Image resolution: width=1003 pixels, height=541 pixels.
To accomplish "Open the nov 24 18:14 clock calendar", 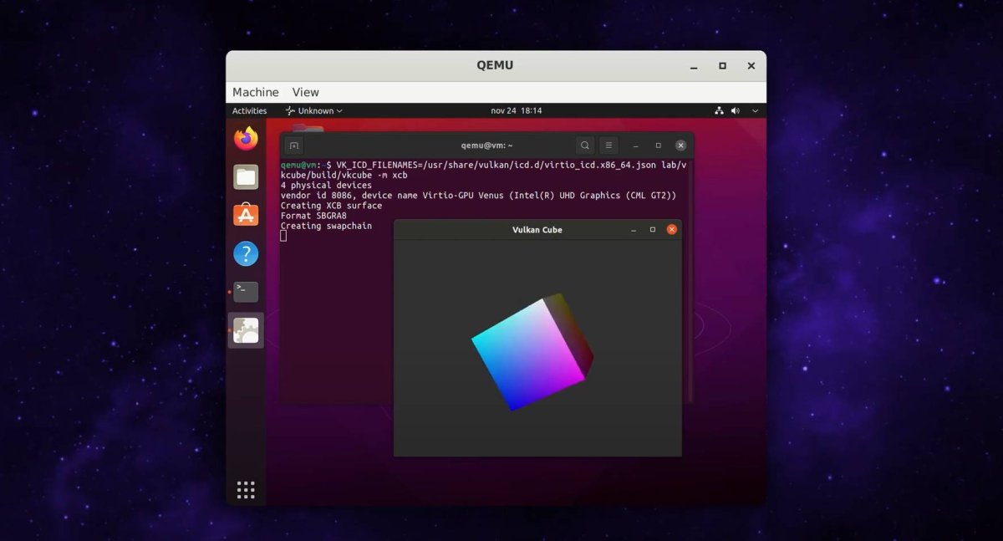I will click(516, 111).
